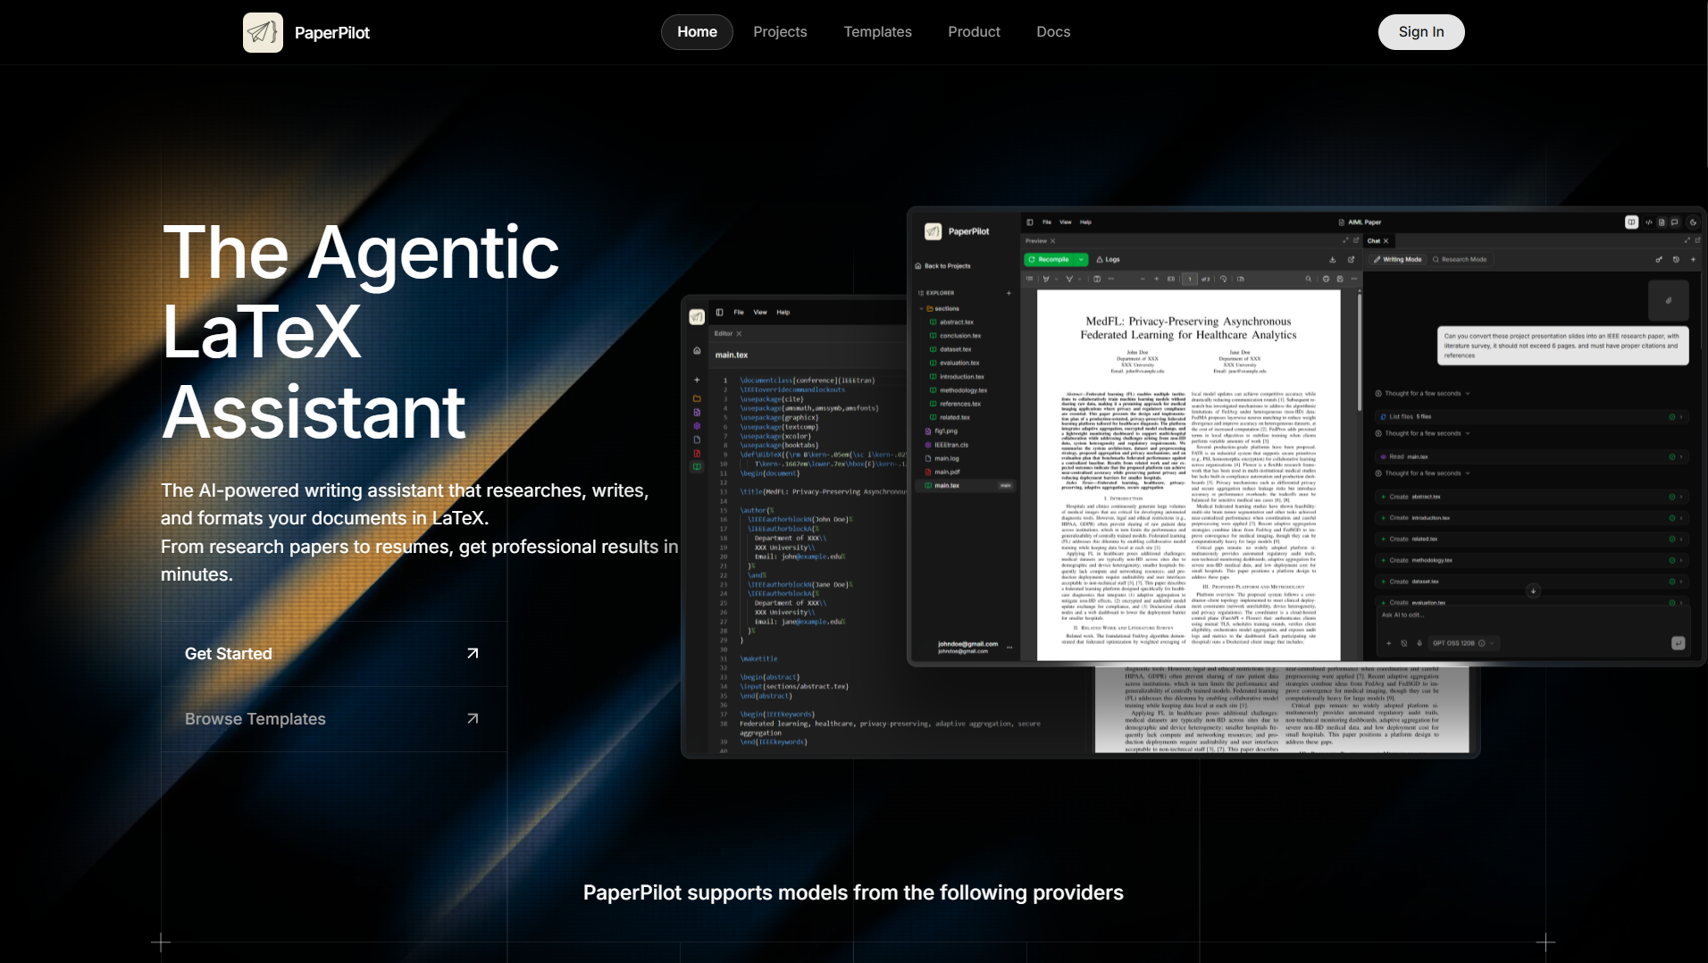1708x963 pixels.
Task: Click the Get Started arrow icon
Action: point(473,654)
